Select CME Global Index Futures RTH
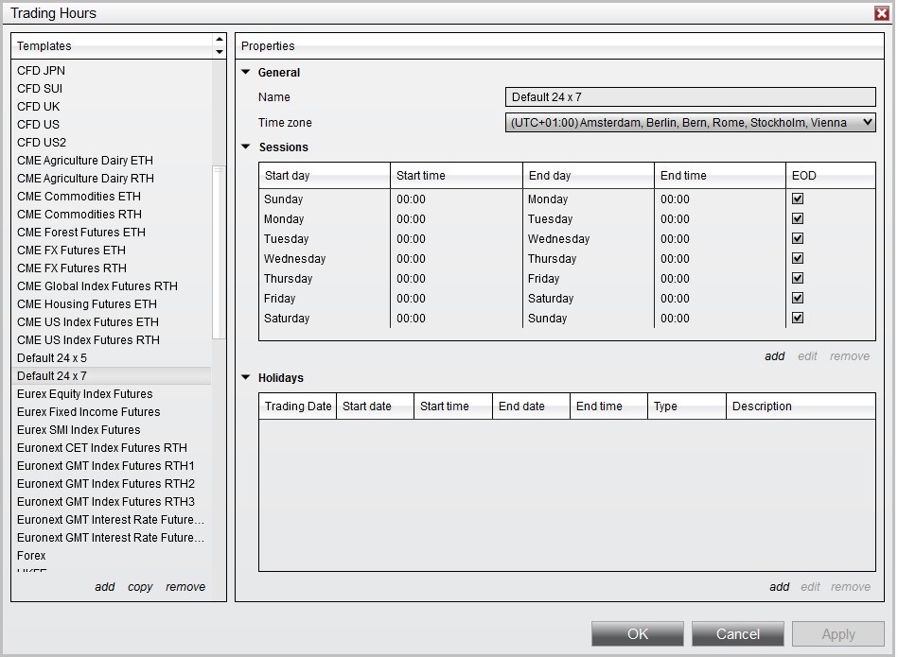Viewport: 898px width, 657px height. click(111, 285)
